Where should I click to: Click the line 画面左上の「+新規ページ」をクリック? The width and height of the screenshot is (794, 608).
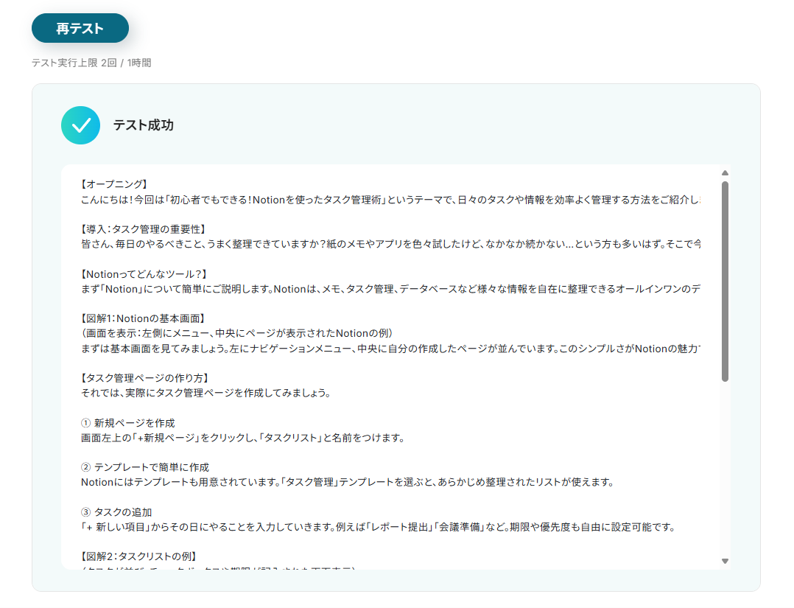(x=242, y=438)
